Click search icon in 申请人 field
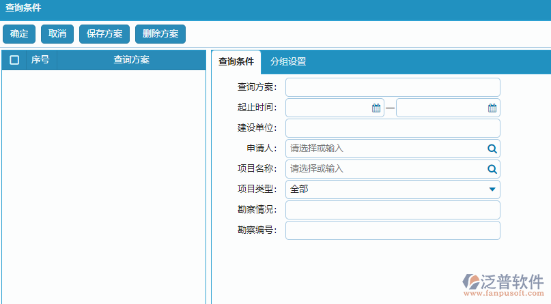Viewport: 551px width, 304px height. 492,149
